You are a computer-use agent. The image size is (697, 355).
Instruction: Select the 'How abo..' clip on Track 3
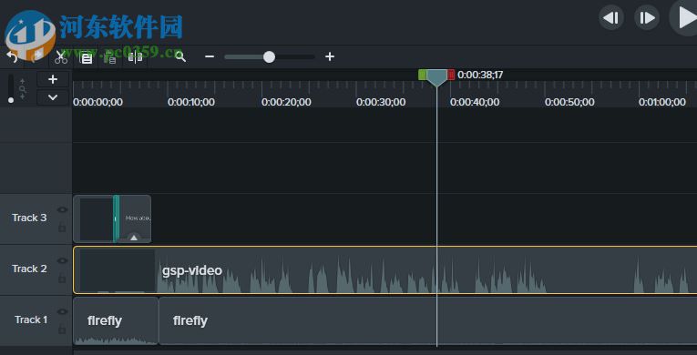[x=135, y=219]
